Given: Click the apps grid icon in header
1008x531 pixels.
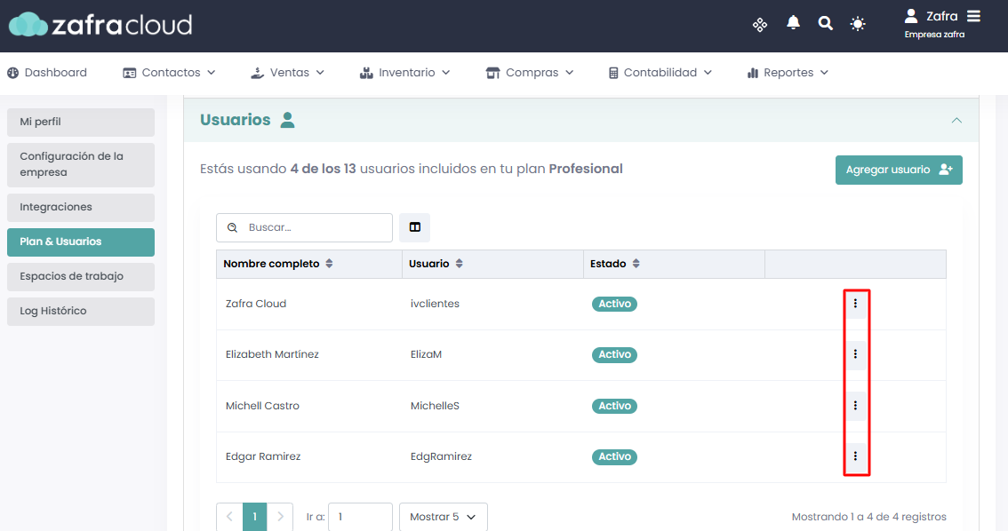Looking at the screenshot, I should point(760,24).
